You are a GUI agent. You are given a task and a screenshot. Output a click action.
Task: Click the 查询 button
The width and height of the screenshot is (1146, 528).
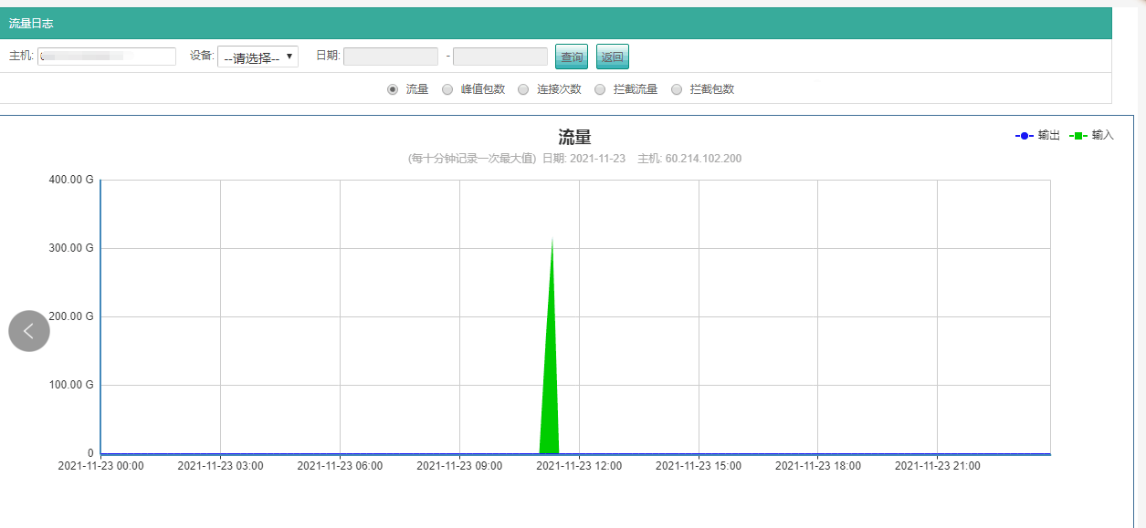point(572,57)
